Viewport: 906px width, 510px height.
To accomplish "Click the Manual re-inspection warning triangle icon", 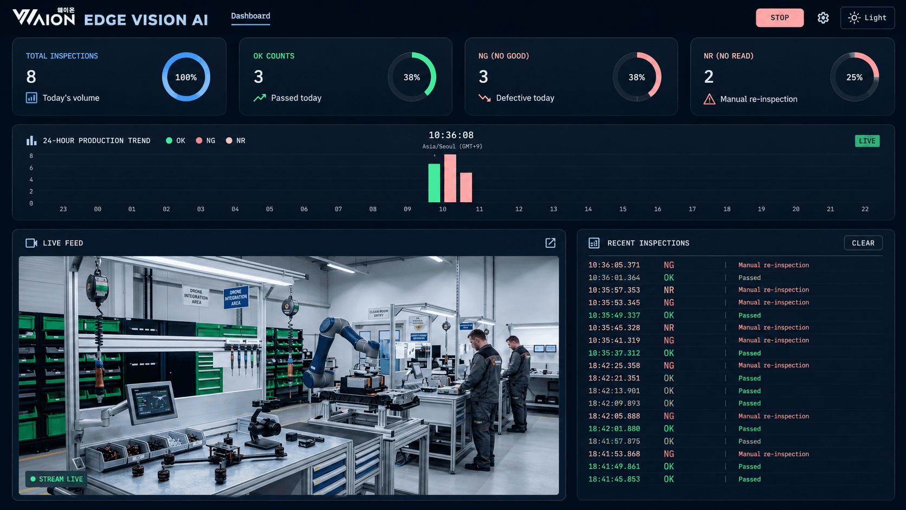I will [709, 99].
